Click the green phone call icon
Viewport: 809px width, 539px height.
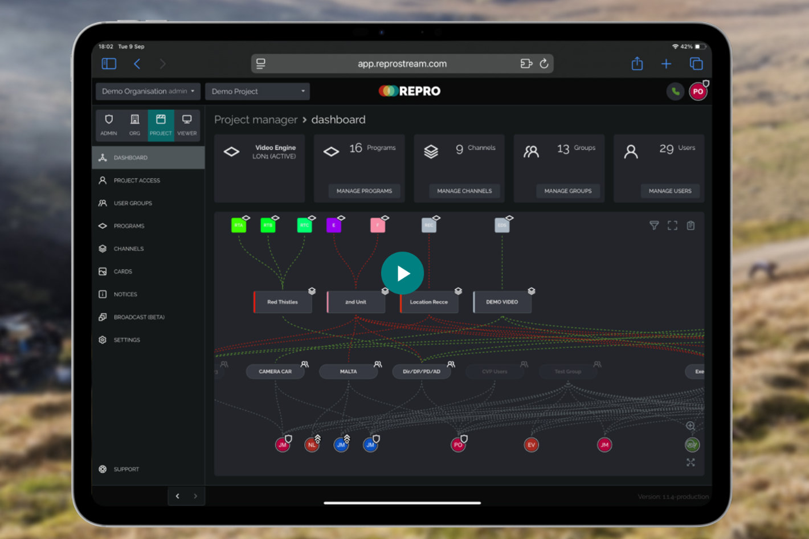pos(675,91)
